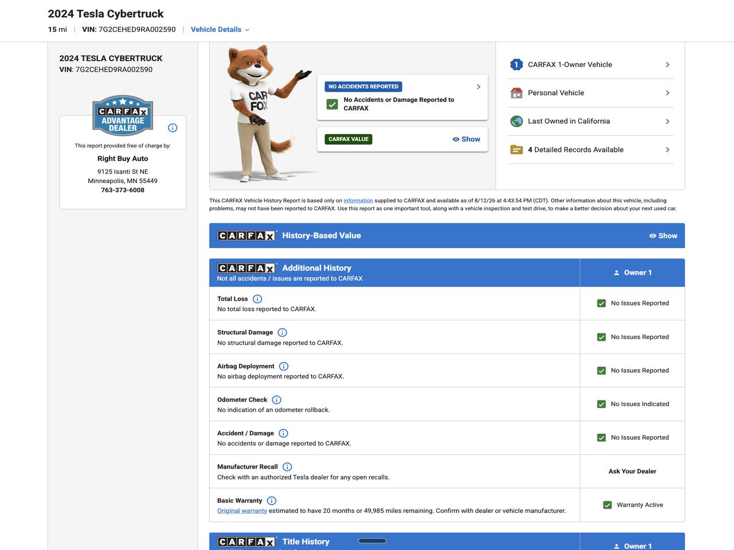Open the Basic Warranty info icon
The image size is (734, 550).
[x=272, y=501]
